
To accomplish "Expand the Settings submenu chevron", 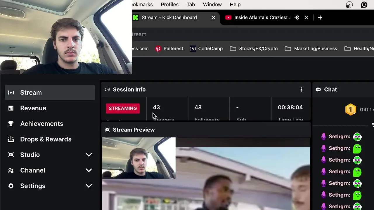I will pos(89,186).
